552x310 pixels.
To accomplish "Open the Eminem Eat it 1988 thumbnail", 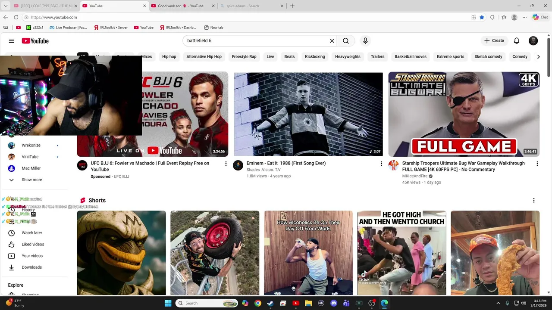I will [308, 114].
